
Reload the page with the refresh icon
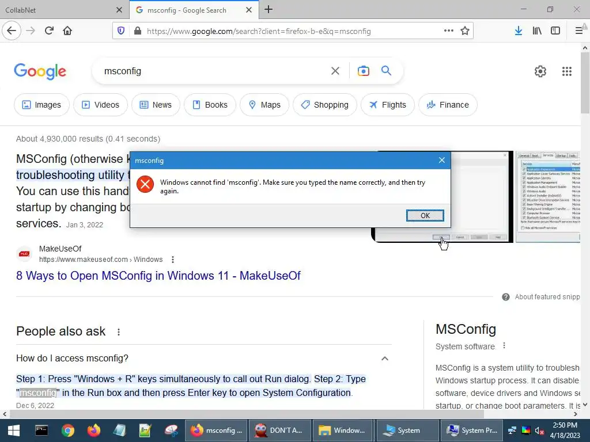click(x=49, y=31)
